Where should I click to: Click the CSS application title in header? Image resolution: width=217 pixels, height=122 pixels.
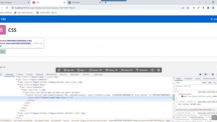(x=3, y=19)
